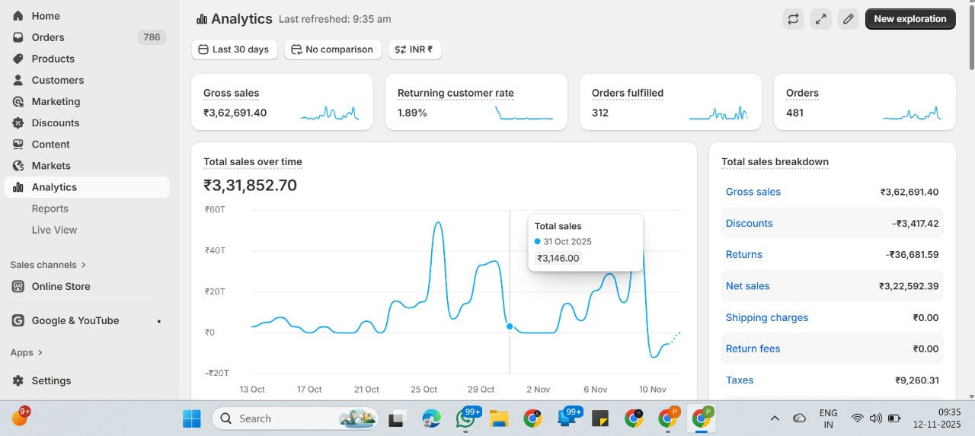Open the No comparison selector
Screen dimensions: 975x436
pyautogui.click(x=333, y=49)
